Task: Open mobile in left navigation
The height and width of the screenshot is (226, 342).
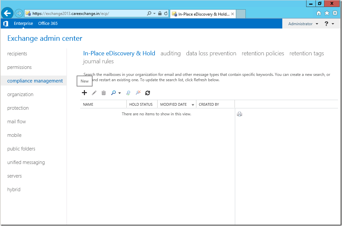Action: point(14,135)
